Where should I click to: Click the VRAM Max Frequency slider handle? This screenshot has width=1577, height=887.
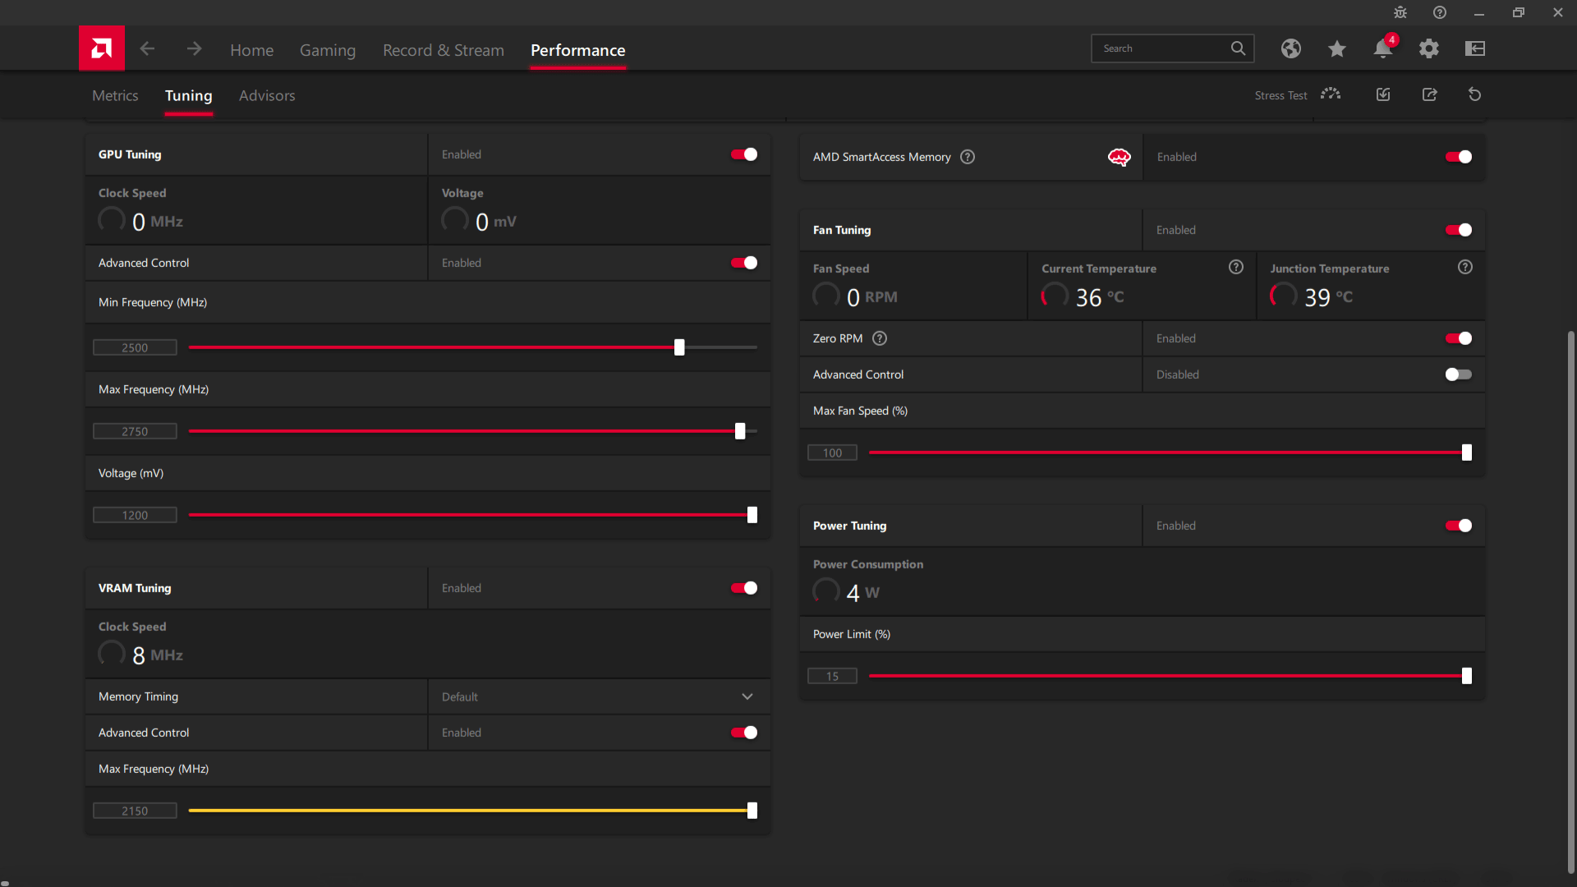(x=752, y=811)
